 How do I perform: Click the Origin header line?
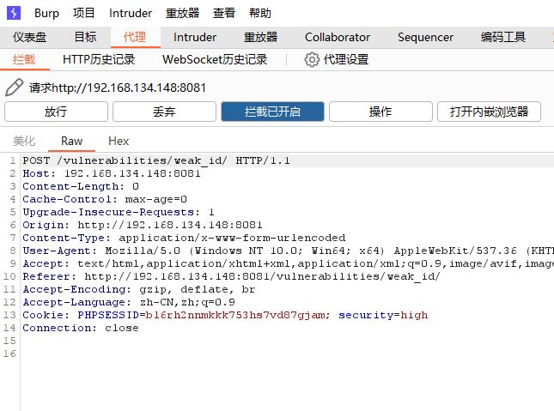(x=143, y=225)
